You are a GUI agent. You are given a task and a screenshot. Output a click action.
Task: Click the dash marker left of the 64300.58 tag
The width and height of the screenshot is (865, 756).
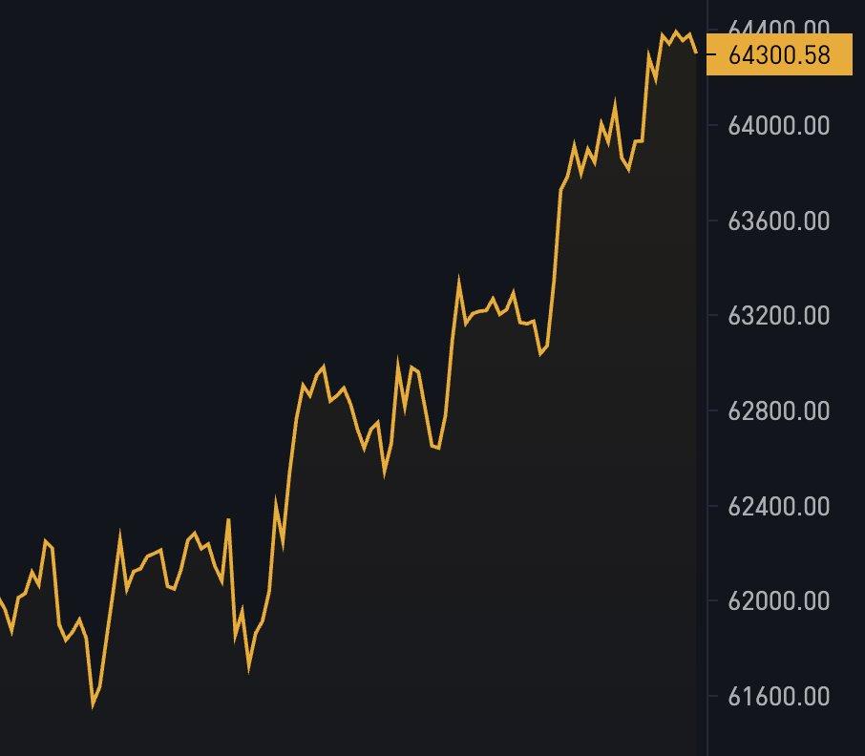coord(711,54)
